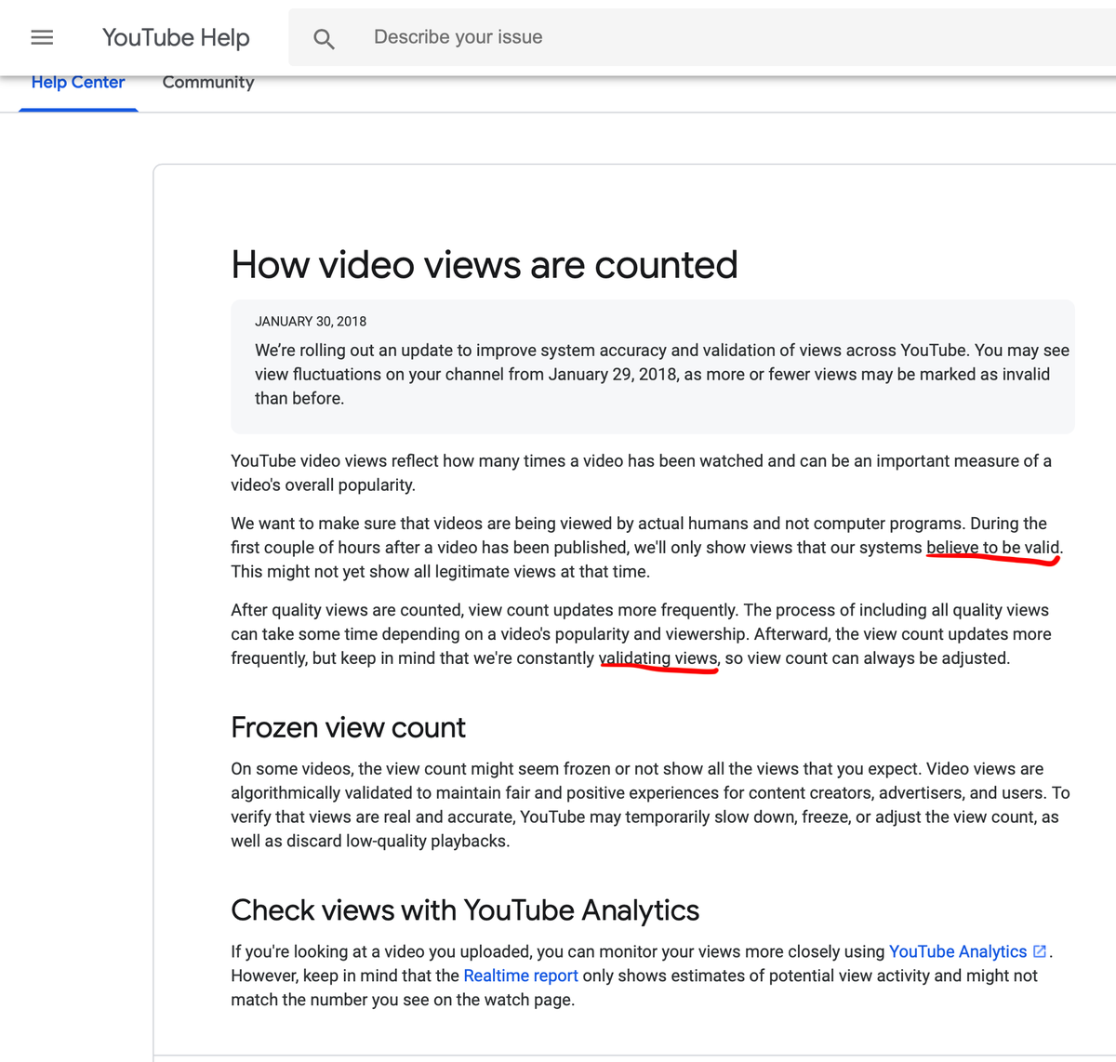Viewport: 1116px width, 1062px height.
Task: Click the Frozen view count heading
Action: click(x=348, y=727)
